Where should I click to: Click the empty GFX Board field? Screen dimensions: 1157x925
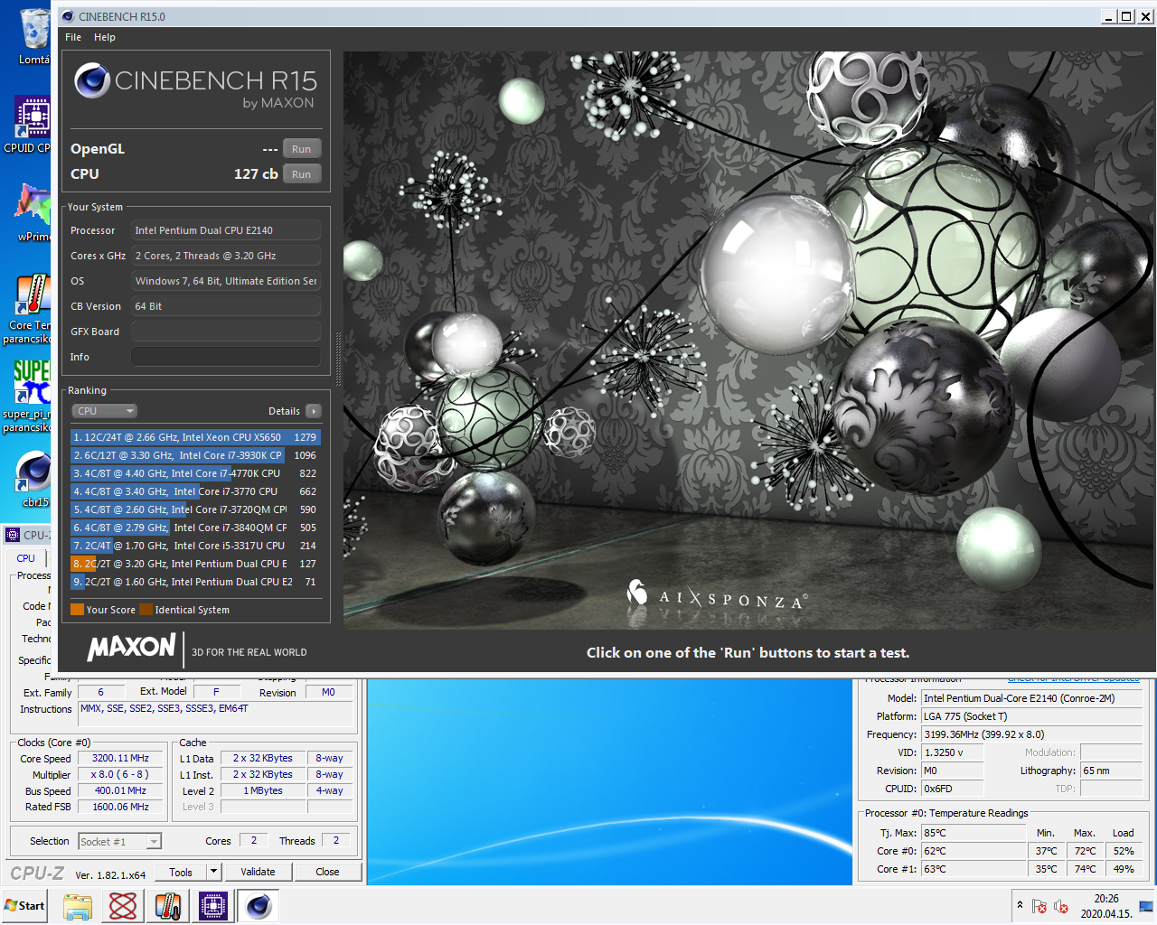tap(226, 332)
